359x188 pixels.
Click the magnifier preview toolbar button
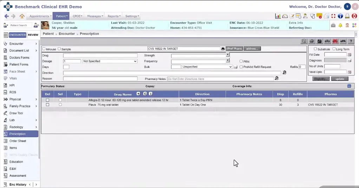(x=304, y=41)
